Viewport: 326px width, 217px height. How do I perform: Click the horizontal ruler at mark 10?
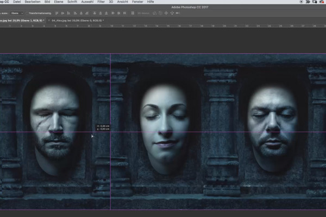click(111, 26)
